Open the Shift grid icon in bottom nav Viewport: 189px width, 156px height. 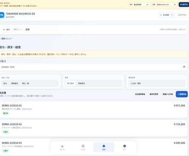[x=83, y=146]
